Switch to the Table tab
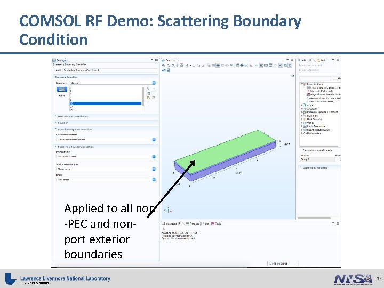The width and height of the screenshot is (384, 288). point(216,223)
